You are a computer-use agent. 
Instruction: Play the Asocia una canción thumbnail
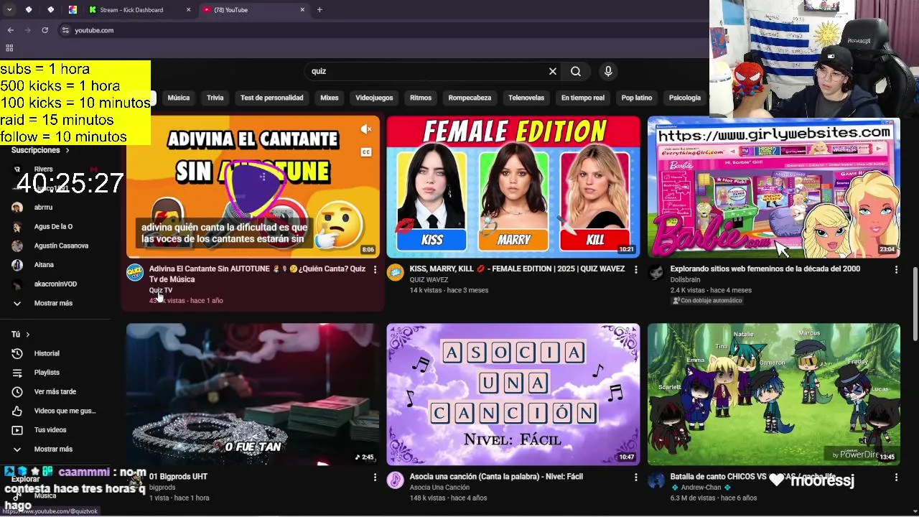[513, 394]
